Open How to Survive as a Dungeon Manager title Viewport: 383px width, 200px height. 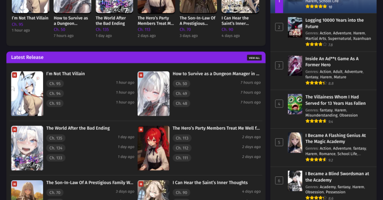click(x=216, y=74)
